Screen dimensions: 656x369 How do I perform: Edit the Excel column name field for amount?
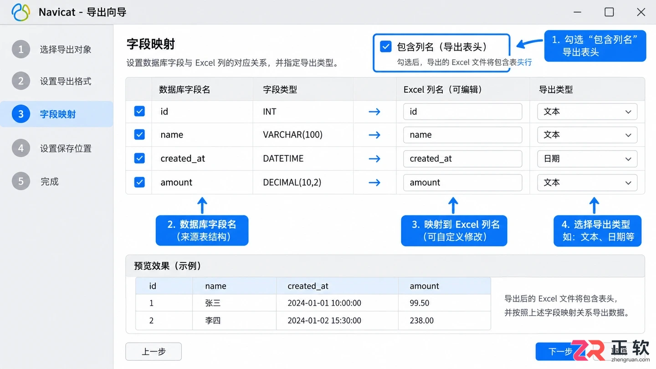coord(462,183)
